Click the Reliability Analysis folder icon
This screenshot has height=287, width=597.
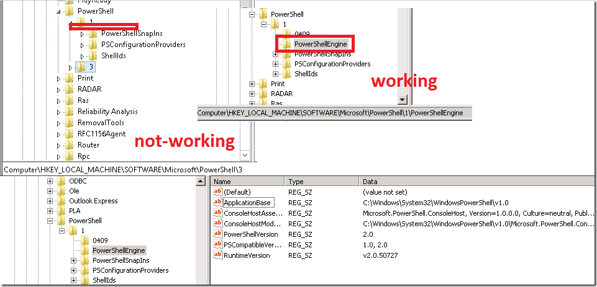pyautogui.click(x=70, y=112)
